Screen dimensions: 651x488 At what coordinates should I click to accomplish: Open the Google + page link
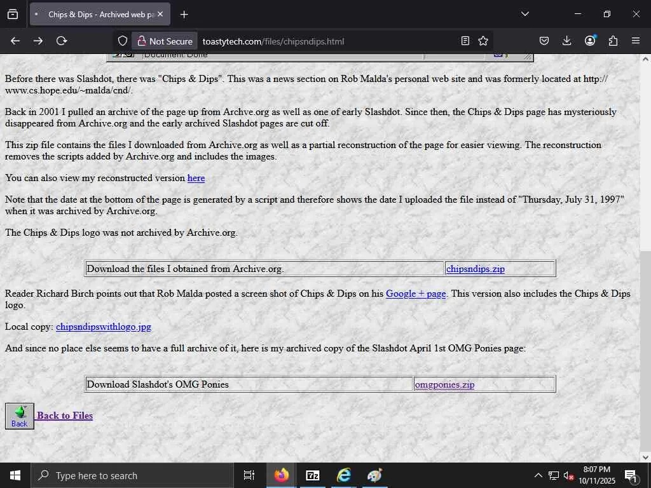click(416, 294)
